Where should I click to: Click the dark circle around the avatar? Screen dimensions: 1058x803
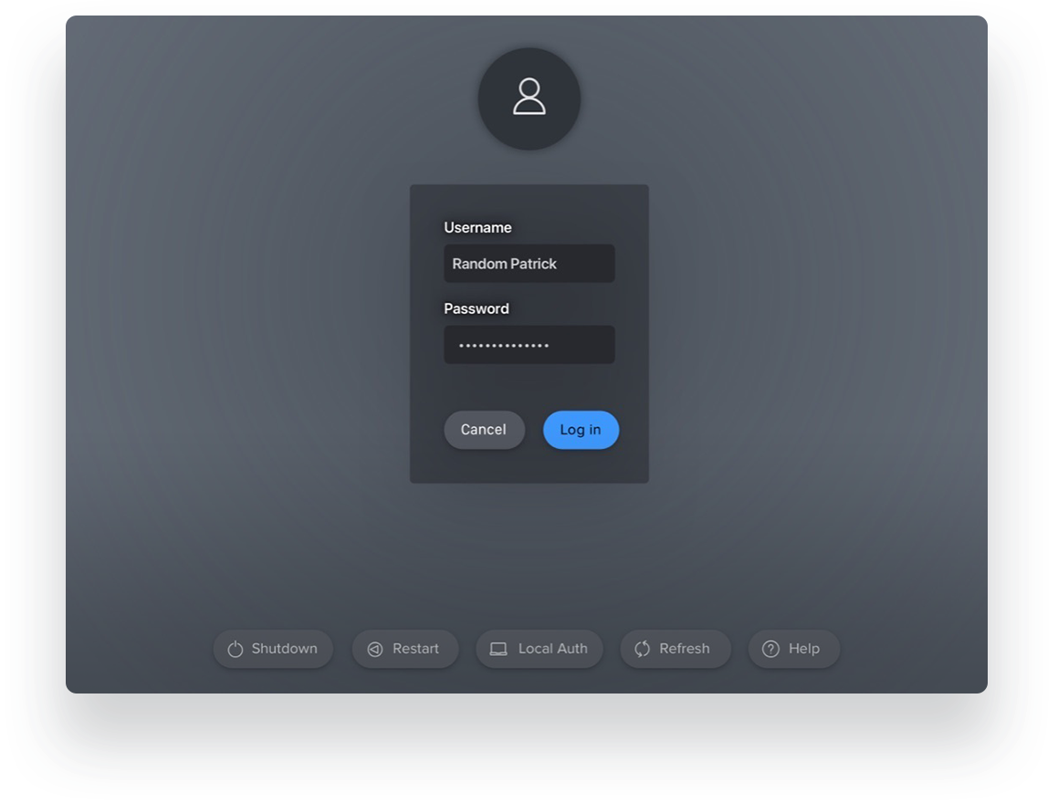[x=529, y=99]
